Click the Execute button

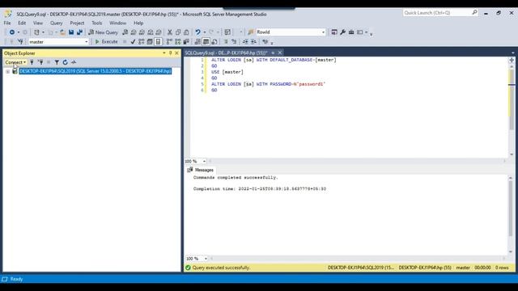coord(106,41)
